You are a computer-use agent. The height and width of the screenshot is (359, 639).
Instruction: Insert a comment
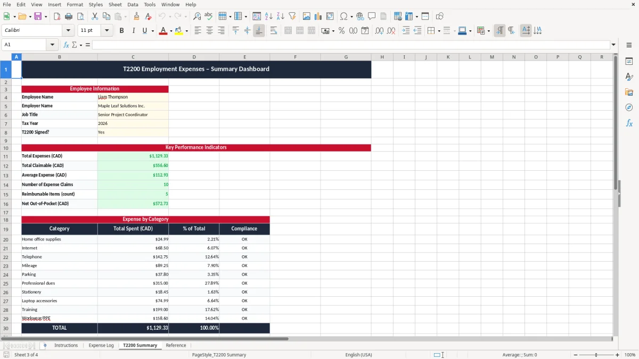coord(372,16)
